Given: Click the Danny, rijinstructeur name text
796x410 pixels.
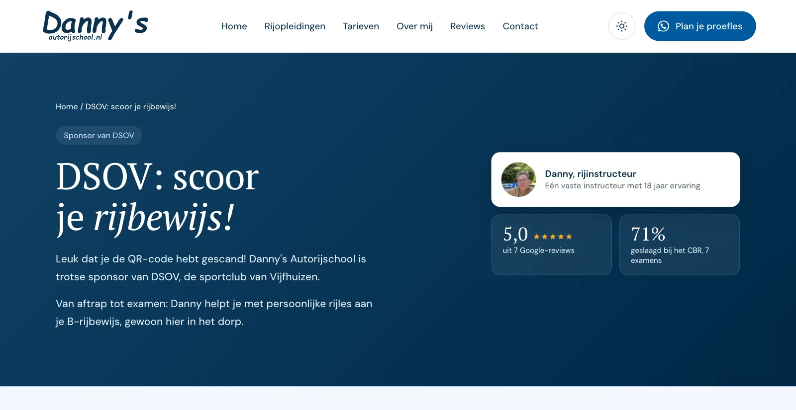Looking at the screenshot, I should (x=591, y=174).
